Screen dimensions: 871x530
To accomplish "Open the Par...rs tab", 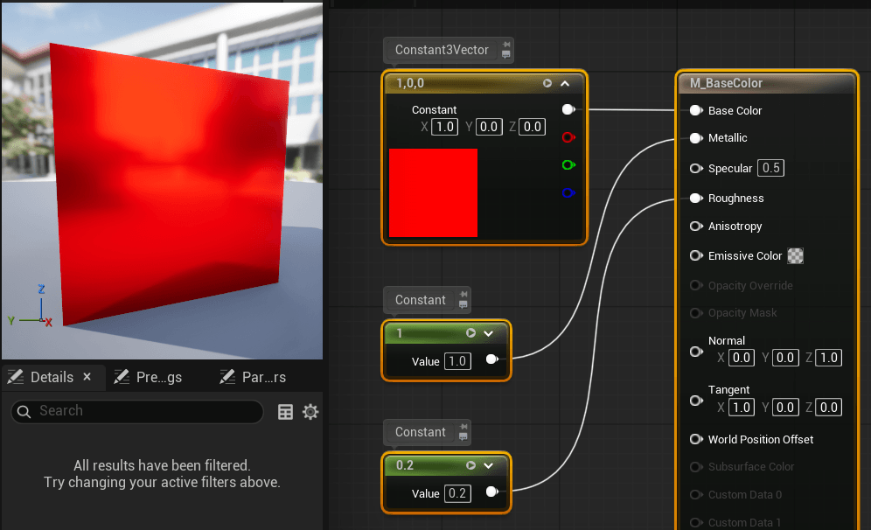I will coord(253,377).
